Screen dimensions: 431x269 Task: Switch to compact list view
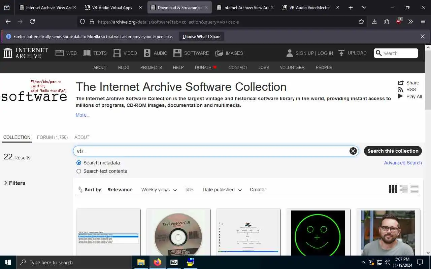coord(415,189)
